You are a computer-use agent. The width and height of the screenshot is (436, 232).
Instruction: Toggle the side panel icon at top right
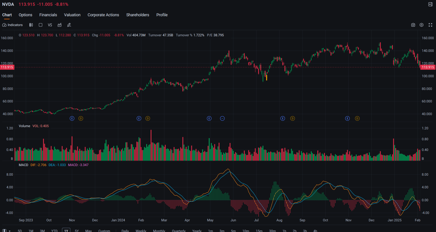coord(430,4)
